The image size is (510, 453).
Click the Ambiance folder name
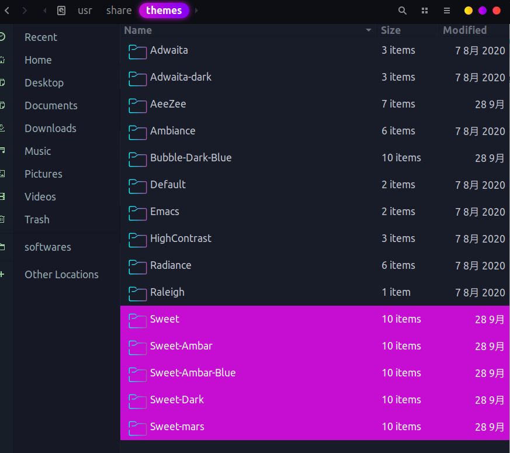pos(172,131)
